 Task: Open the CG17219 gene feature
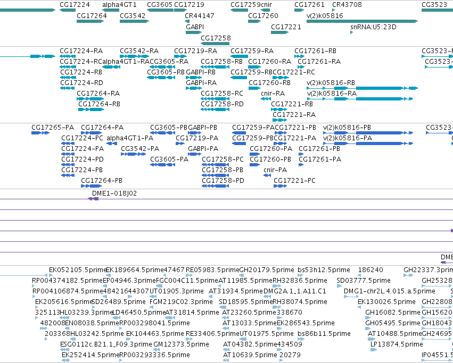click(180, 10)
